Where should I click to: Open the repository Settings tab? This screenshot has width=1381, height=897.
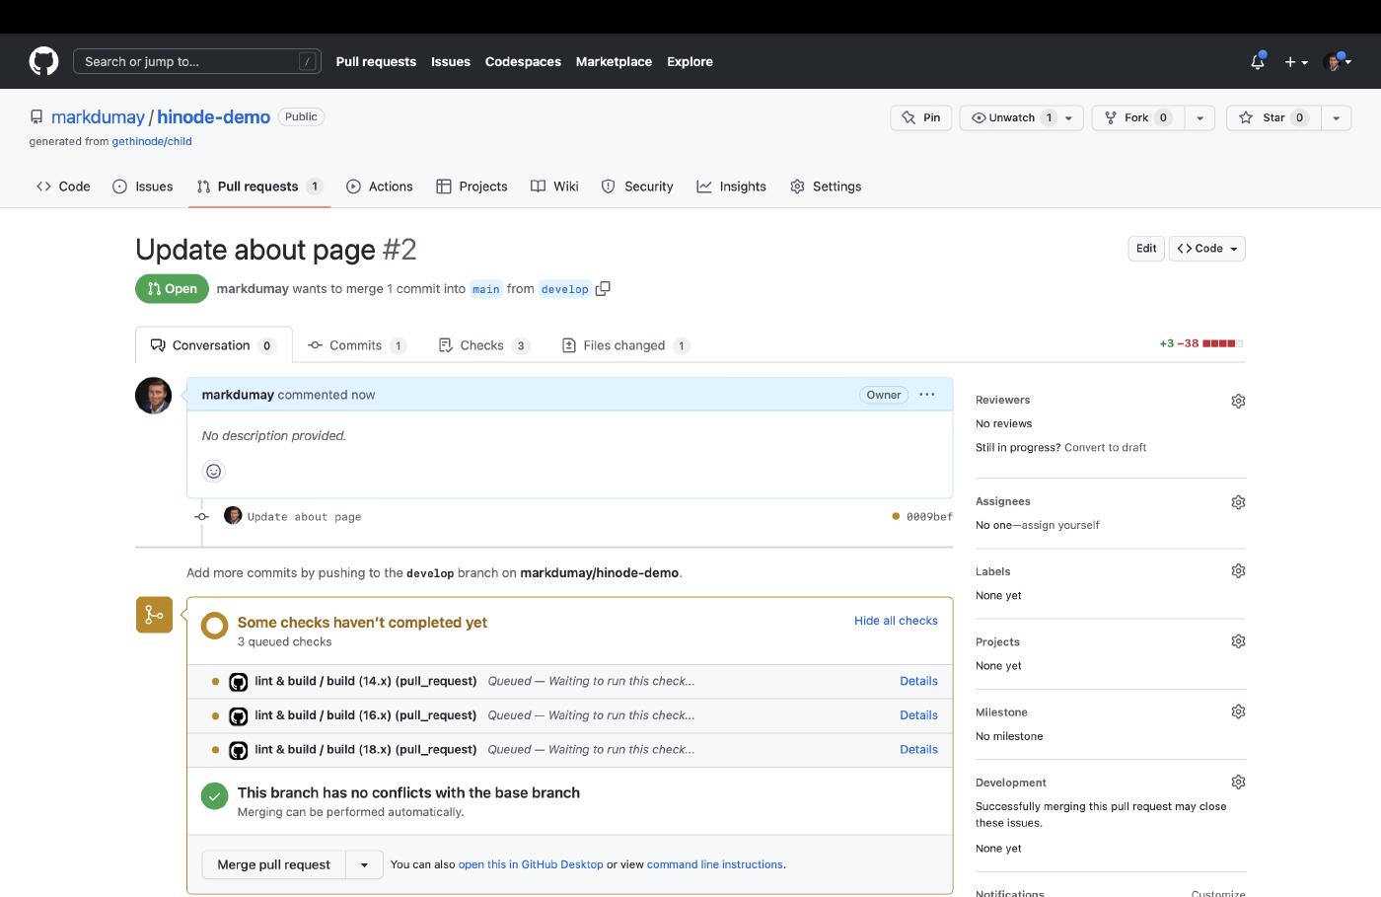(826, 187)
